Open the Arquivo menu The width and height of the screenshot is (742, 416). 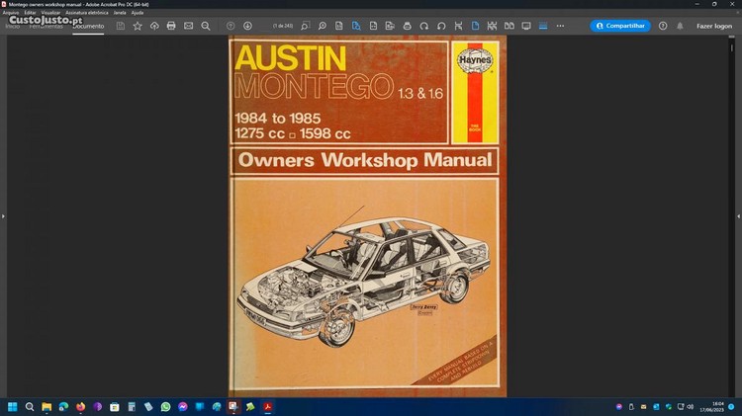[x=11, y=13]
